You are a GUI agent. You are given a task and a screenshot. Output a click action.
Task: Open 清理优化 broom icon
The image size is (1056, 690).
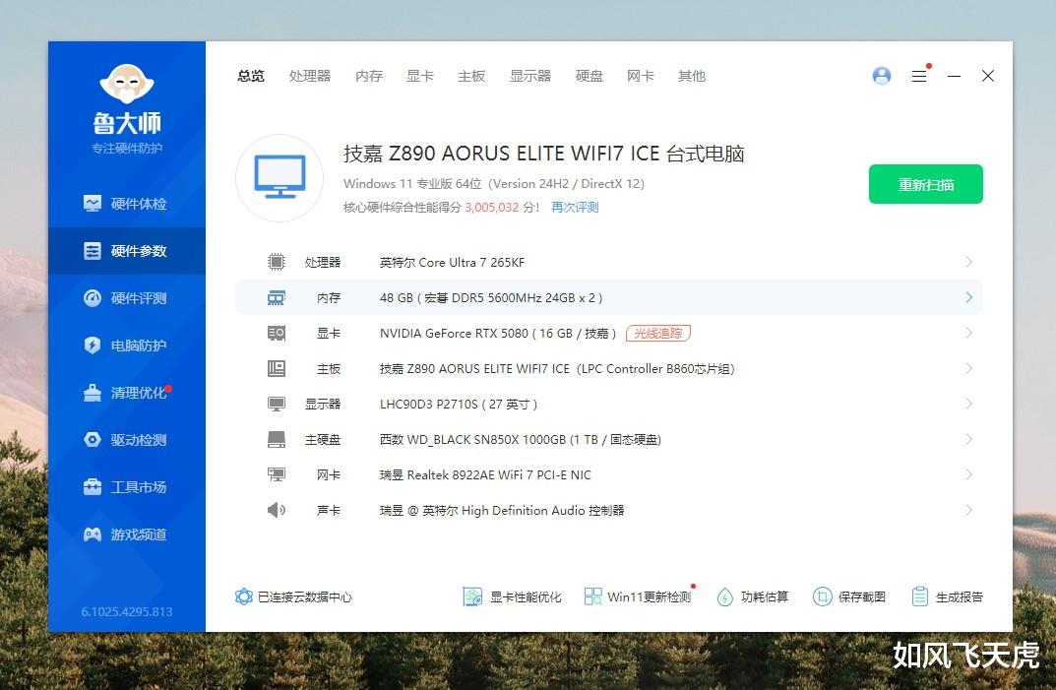(93, 392)
